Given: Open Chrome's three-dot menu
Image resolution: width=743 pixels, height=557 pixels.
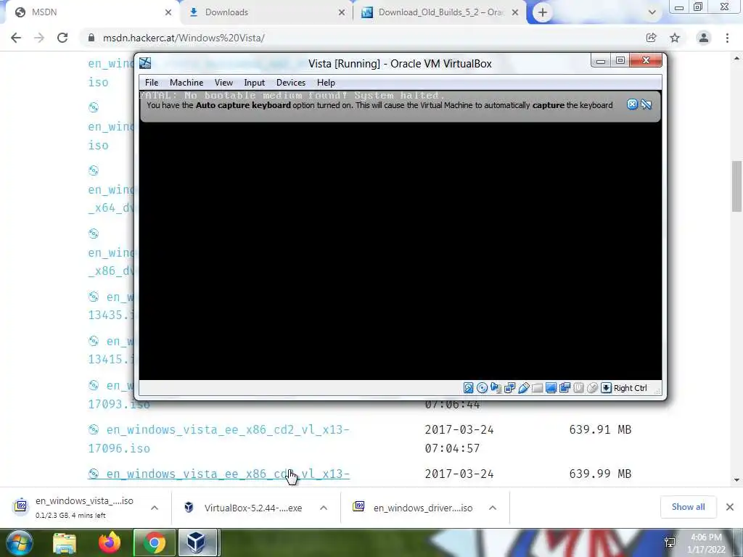Looking at the screenshot, I should (727, 38).
